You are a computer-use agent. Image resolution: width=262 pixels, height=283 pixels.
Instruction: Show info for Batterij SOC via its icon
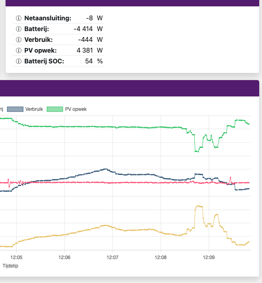pos(18,61)
